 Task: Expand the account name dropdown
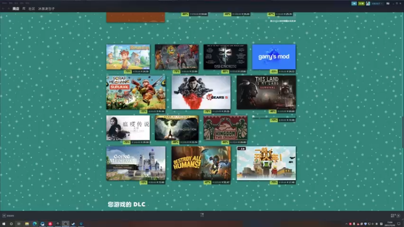[377, 4]
